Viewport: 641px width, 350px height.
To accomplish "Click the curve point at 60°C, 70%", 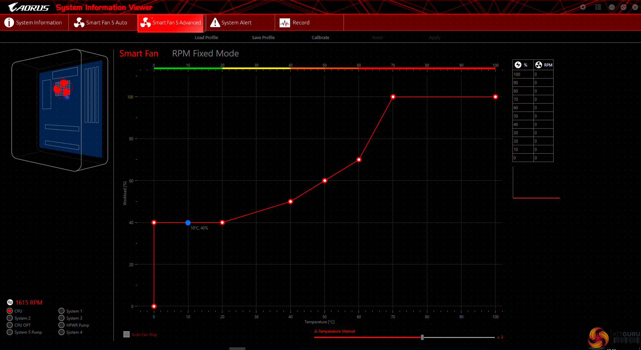I will click(359, 160).
